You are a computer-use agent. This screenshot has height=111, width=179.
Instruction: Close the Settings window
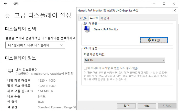[173, 4]
